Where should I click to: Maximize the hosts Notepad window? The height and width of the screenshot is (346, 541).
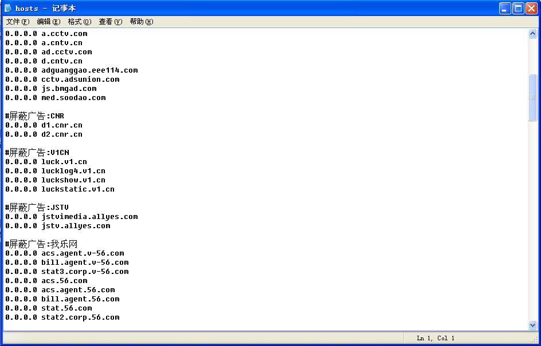pos(518,9)
